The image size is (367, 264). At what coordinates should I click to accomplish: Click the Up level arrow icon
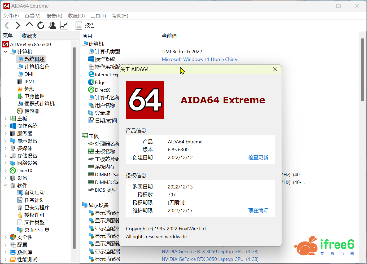29,25
